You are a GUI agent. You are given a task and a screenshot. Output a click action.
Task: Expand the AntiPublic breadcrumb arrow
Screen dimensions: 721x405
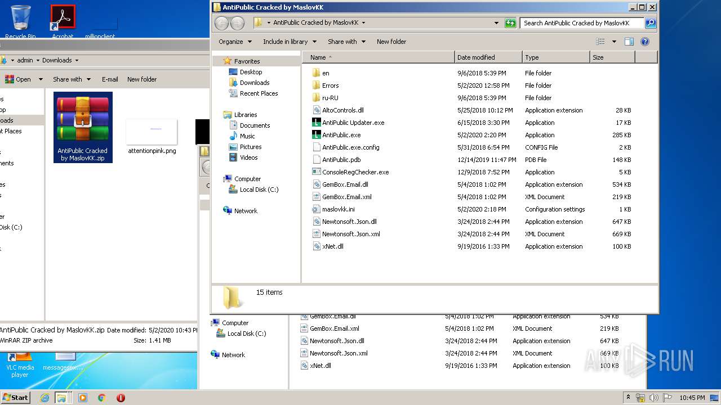click(363, 23)
